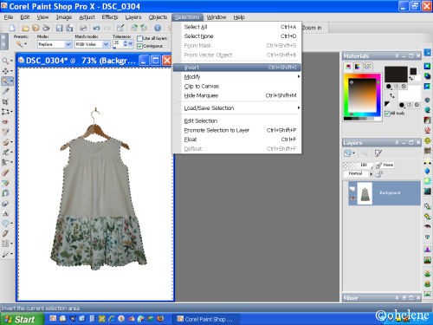Open the Layers menu
This screenshot has width=433, height=325.
click(133, 17)
